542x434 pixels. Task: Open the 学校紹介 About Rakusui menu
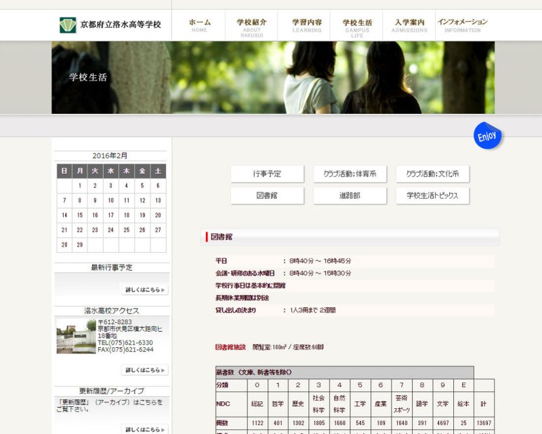pyautogui.click(x=251, y=26)
